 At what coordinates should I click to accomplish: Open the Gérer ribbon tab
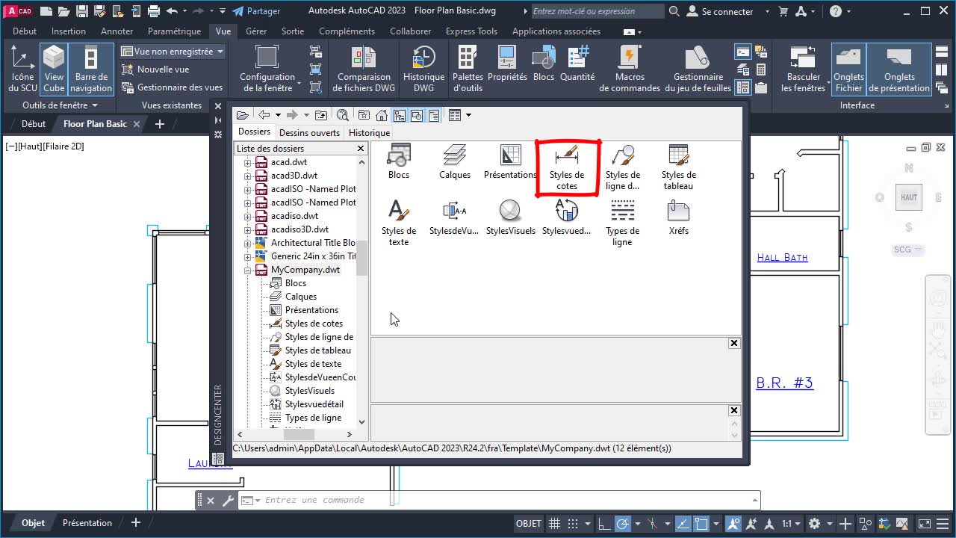tap(256, 31)
